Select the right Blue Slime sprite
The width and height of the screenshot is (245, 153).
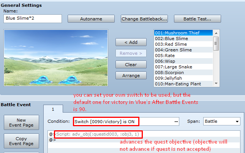[70, 80]
